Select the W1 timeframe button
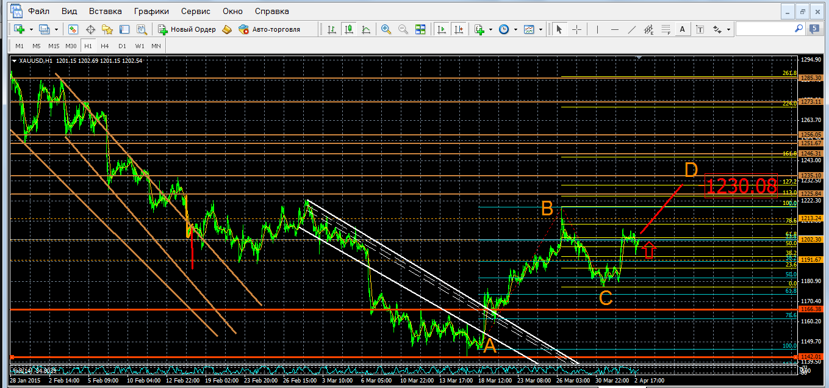The image size is (829, 388). tap(140, 46)
